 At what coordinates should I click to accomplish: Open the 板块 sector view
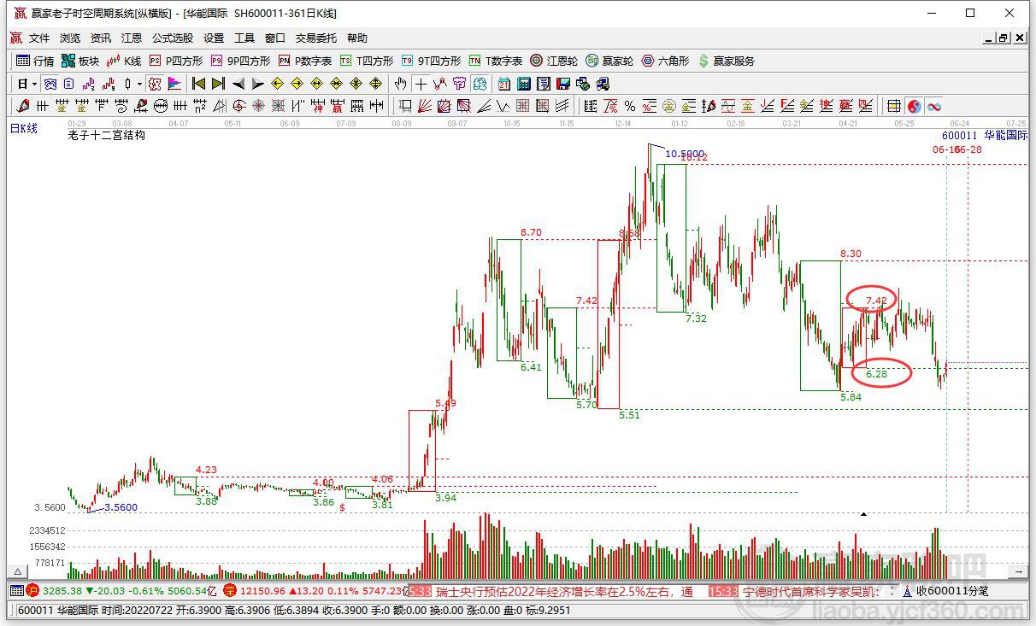point(80,61)
